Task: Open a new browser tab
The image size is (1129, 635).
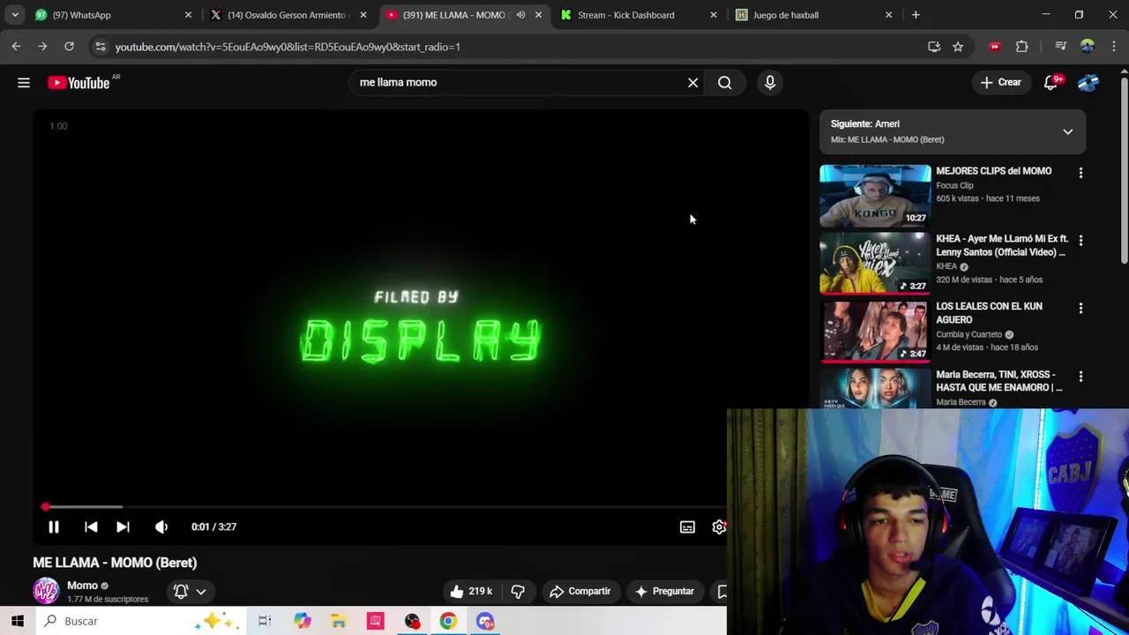Action: pyautogui.click(x=916, y=15)
